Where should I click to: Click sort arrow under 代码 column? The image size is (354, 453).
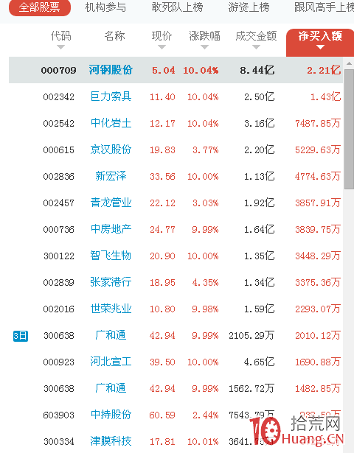coord(60,47)
